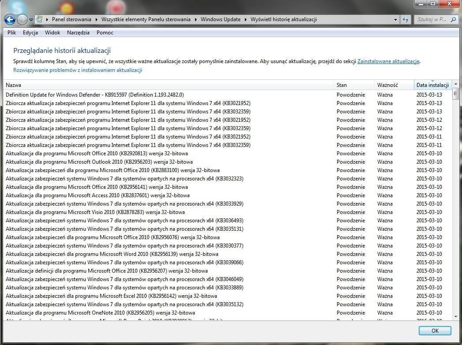Select Windows 7 security update KB3046049 row
This screenshot has height=345, width=462.
[x=227, y=280]
